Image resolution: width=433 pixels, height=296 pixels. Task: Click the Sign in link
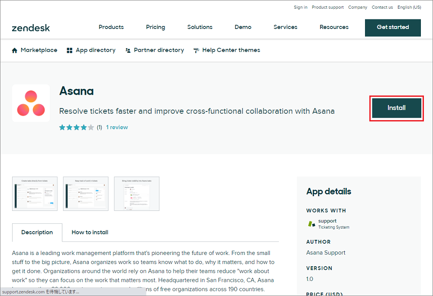301,7
